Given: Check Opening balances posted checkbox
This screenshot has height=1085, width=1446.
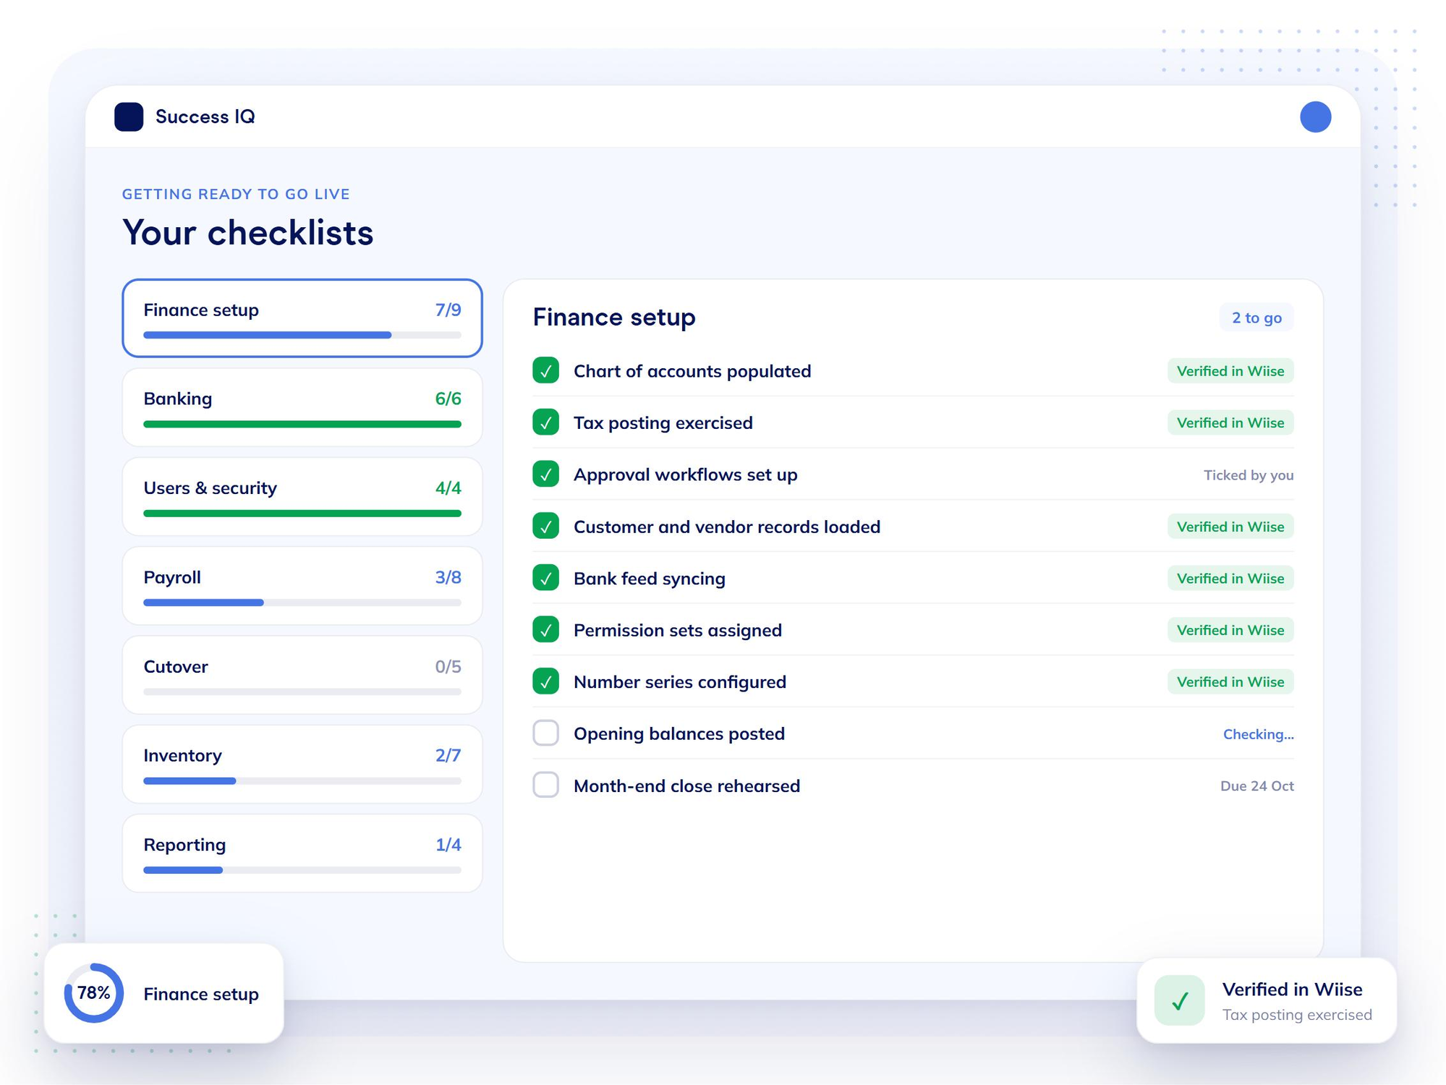Looking at the screenshot, I should point(545,733).
